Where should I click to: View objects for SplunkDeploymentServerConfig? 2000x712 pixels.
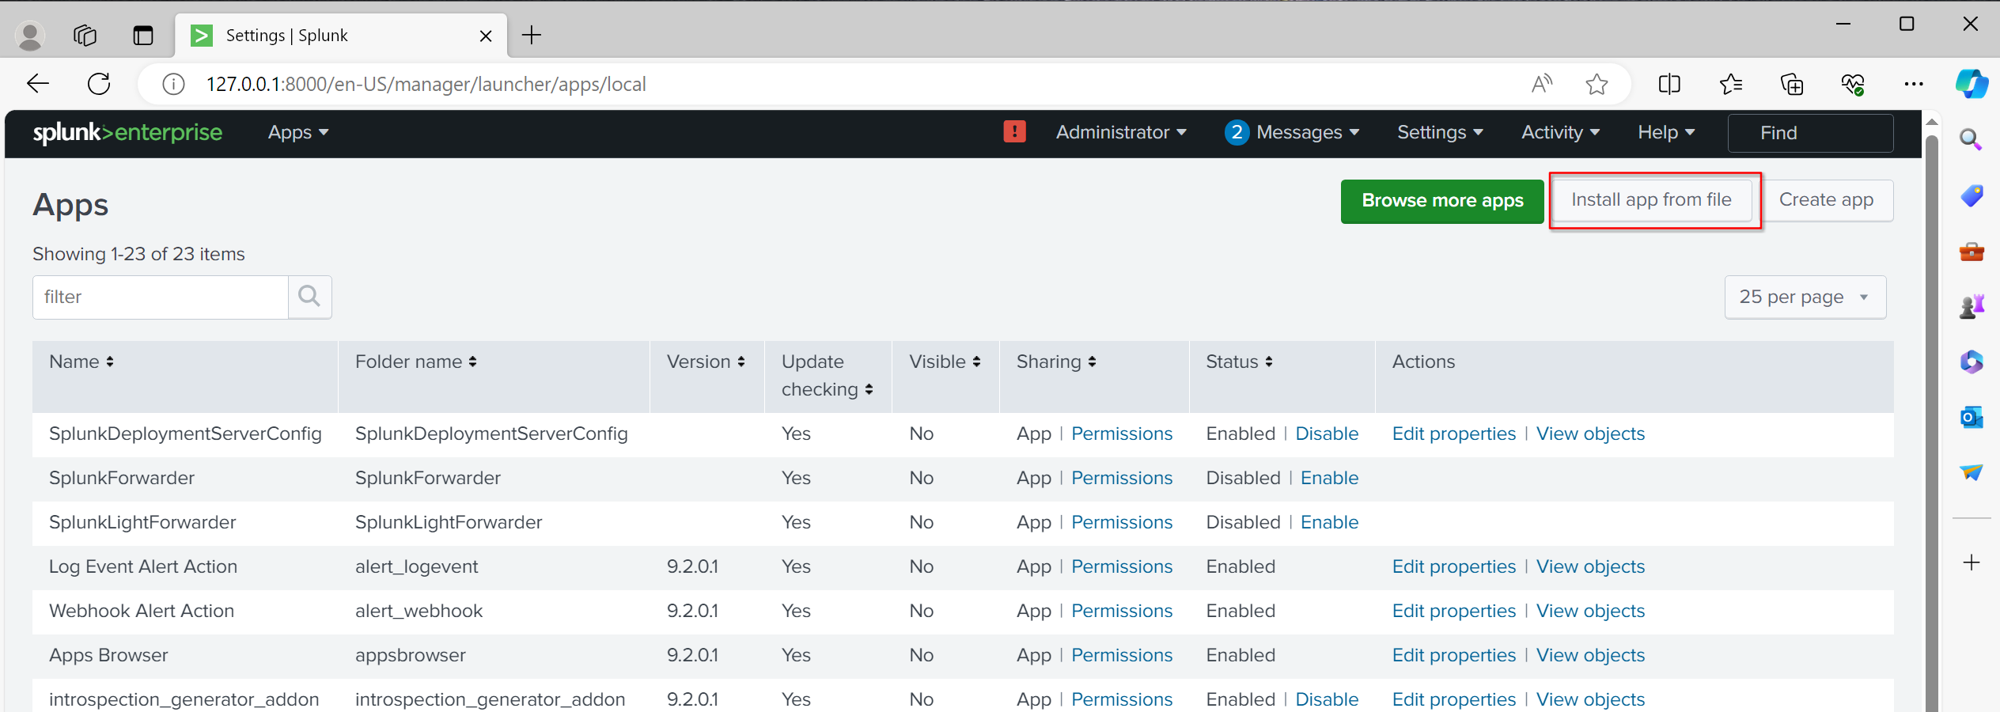click(x=1590, y=434)
